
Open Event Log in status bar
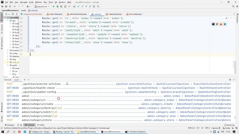229,125
